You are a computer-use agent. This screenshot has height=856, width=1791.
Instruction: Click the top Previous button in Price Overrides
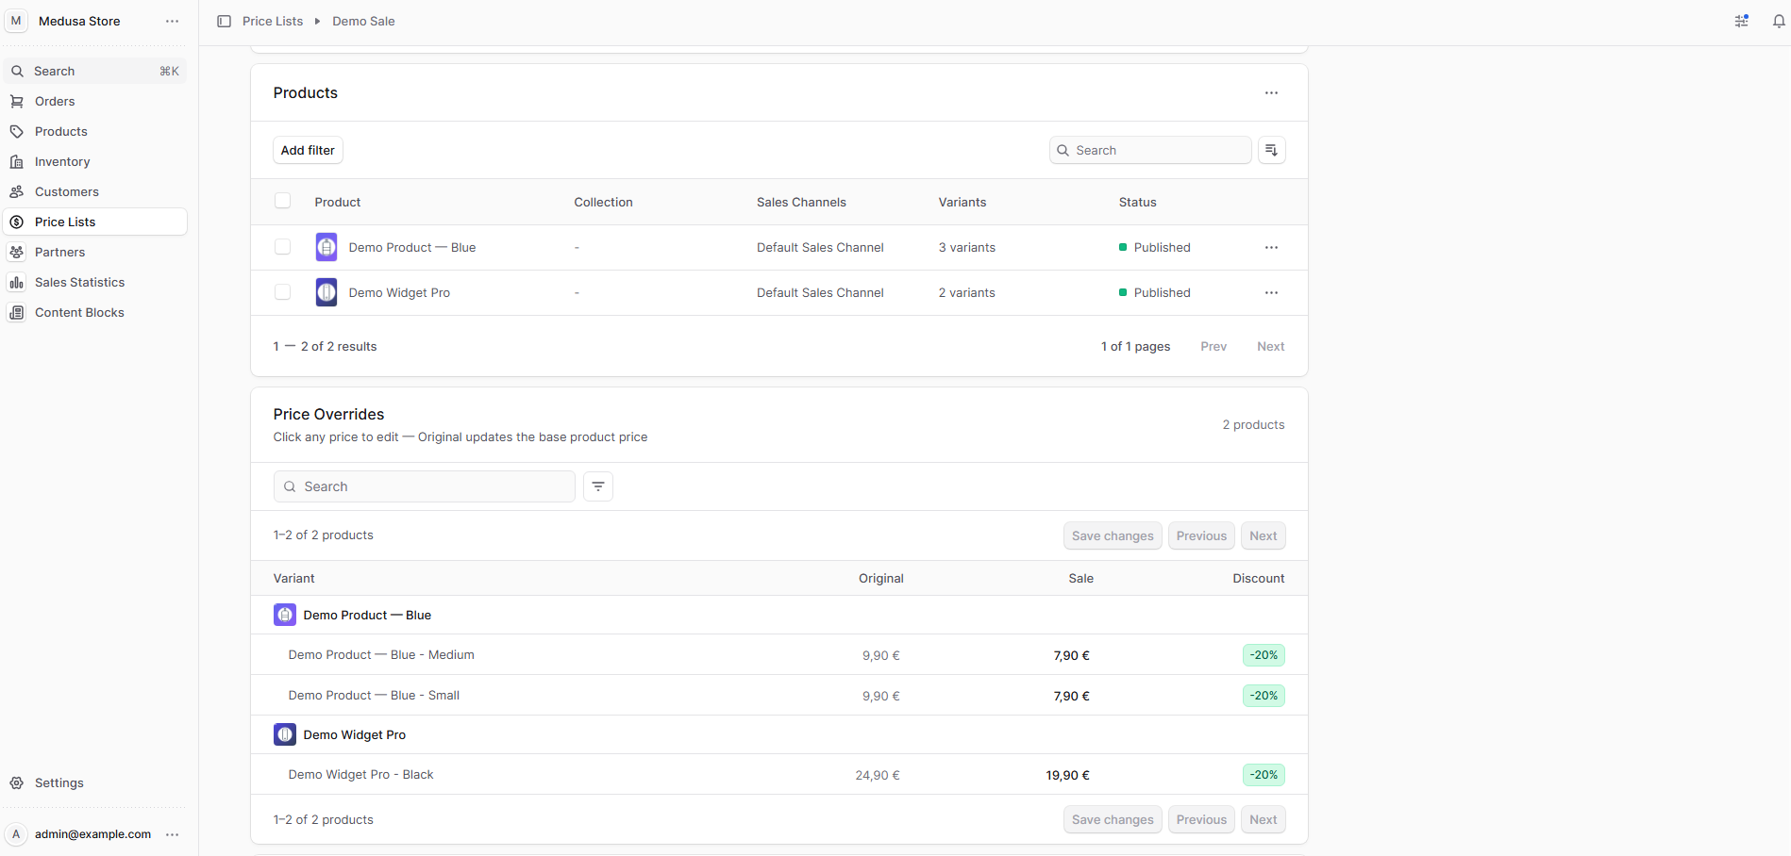tap(1201, 535)
